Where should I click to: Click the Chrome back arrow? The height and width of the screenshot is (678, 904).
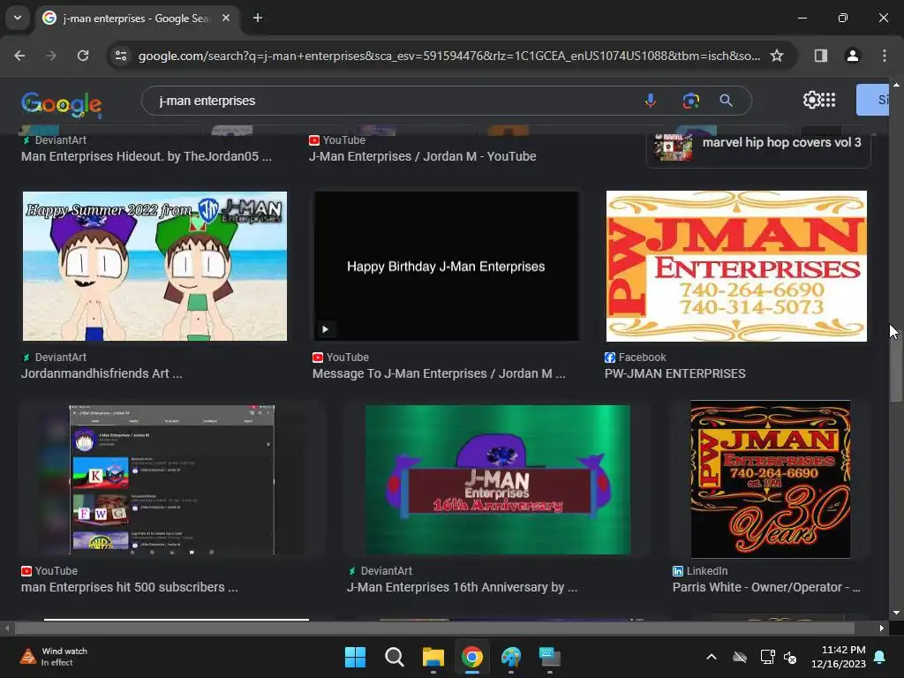coord(19,56)
